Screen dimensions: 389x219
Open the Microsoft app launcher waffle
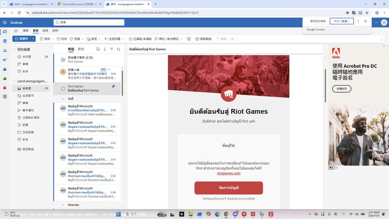5,23
